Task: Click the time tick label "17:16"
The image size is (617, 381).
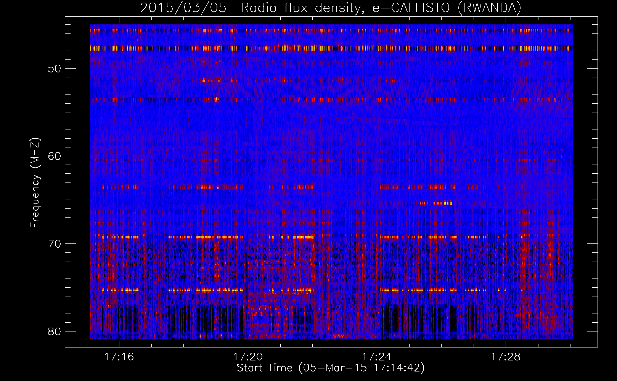Action: tap(119, 357)
